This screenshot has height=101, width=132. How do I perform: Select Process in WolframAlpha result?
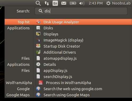[69, 83]
